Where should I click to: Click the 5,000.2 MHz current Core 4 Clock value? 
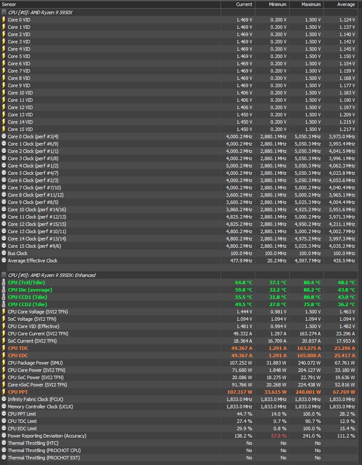pos(239,165)
